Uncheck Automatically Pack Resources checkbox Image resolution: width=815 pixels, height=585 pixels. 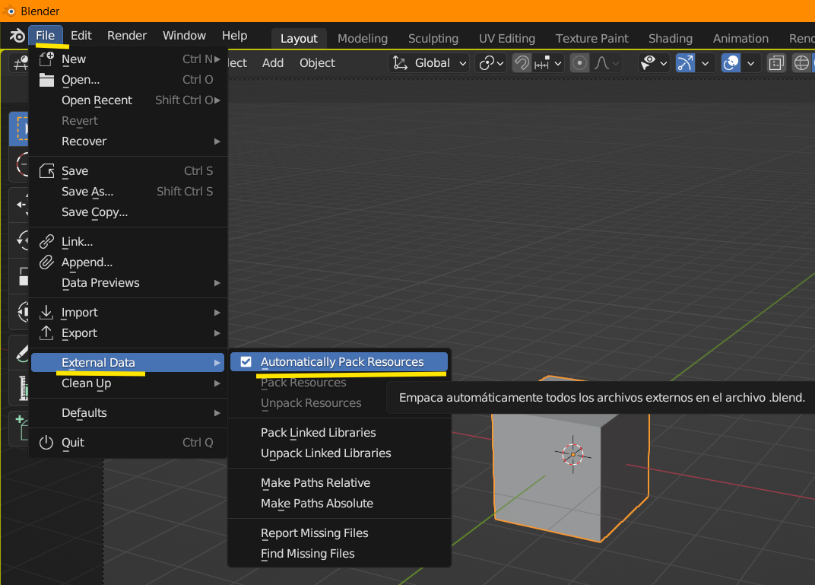coord(246,362)
